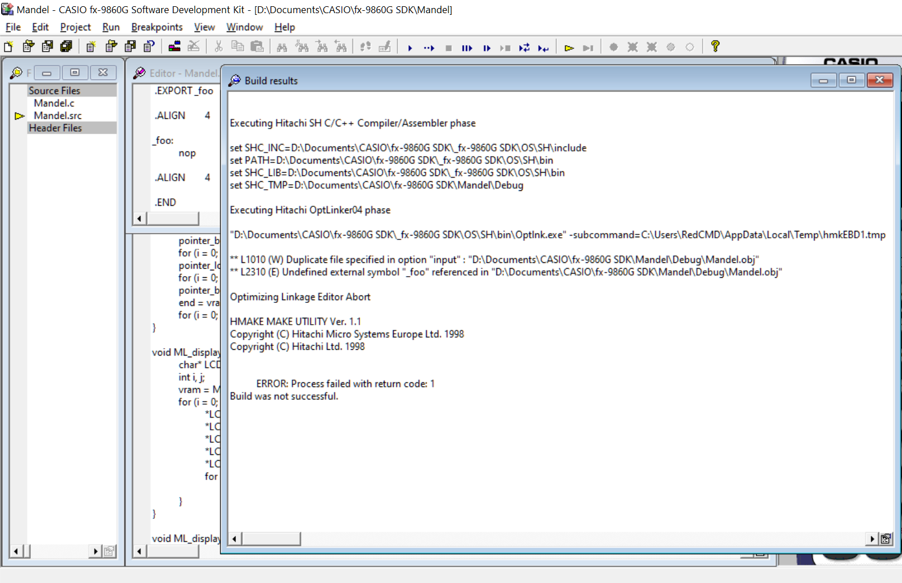Viewport: 902px width, 583px height.
Task: Click the colored-blocks Rebuild All icon
Action: point(174,47)
